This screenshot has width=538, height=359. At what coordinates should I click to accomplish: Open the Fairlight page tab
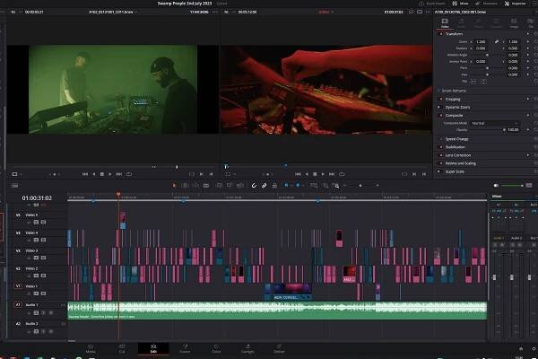(x=247, y=349)
